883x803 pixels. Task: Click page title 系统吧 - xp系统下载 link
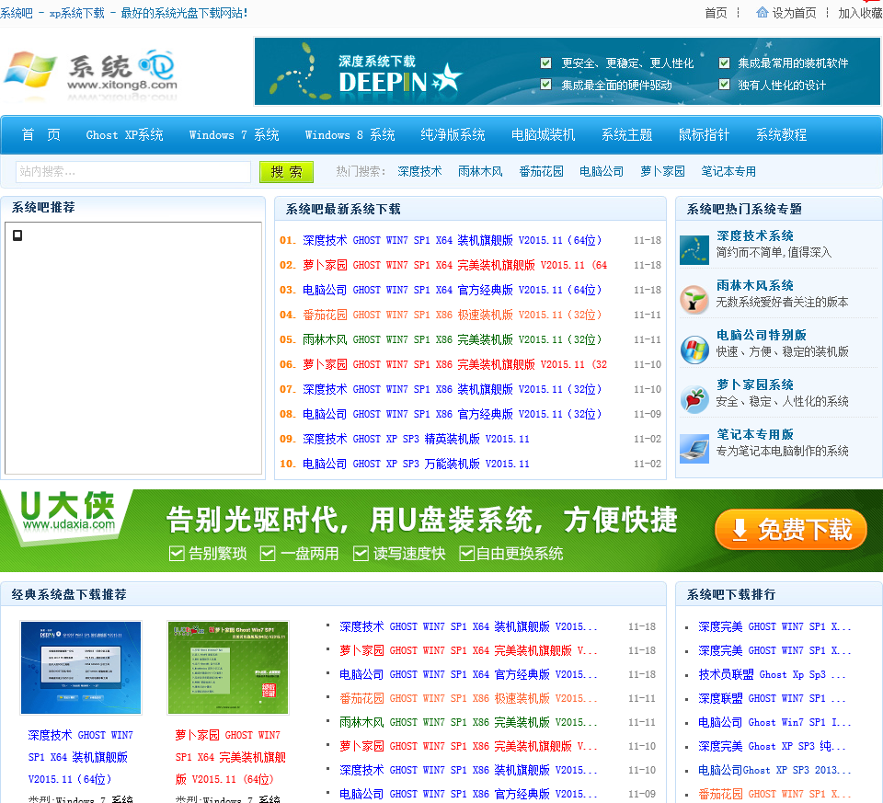tap(123, 13)
